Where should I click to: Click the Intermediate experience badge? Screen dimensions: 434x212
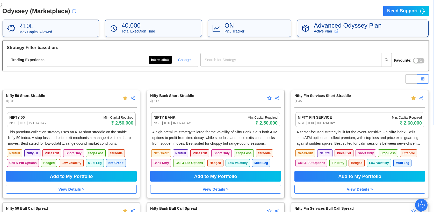[160, 60]
